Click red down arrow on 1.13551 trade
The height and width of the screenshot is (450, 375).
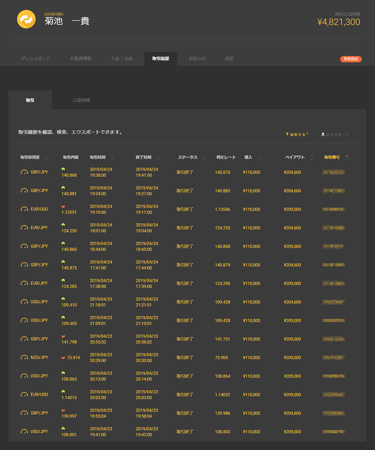tap(63, 207)
